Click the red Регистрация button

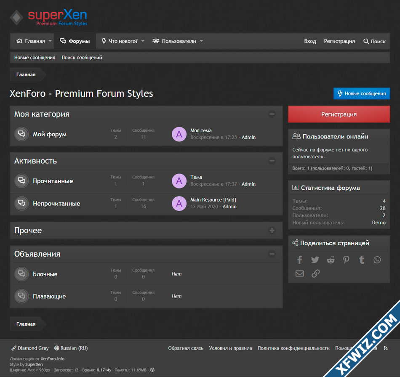(x=339, y=114)
